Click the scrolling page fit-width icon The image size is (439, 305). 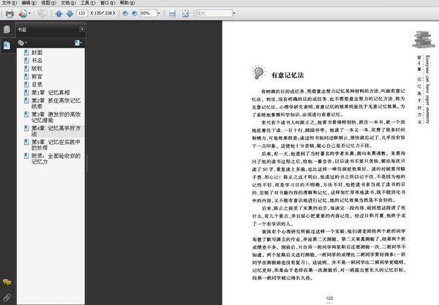pos(172,13)
